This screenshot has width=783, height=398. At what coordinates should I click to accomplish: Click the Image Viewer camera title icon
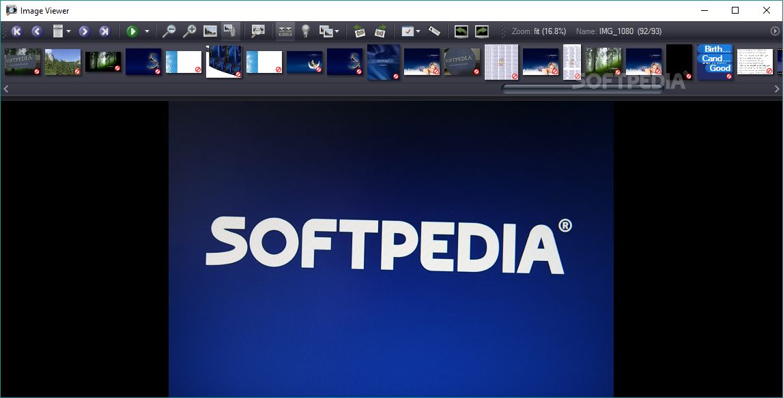[11, 10]
